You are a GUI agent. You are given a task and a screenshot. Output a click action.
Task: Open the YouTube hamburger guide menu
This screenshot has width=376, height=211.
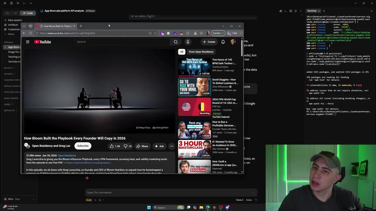(x=28, y=42)
